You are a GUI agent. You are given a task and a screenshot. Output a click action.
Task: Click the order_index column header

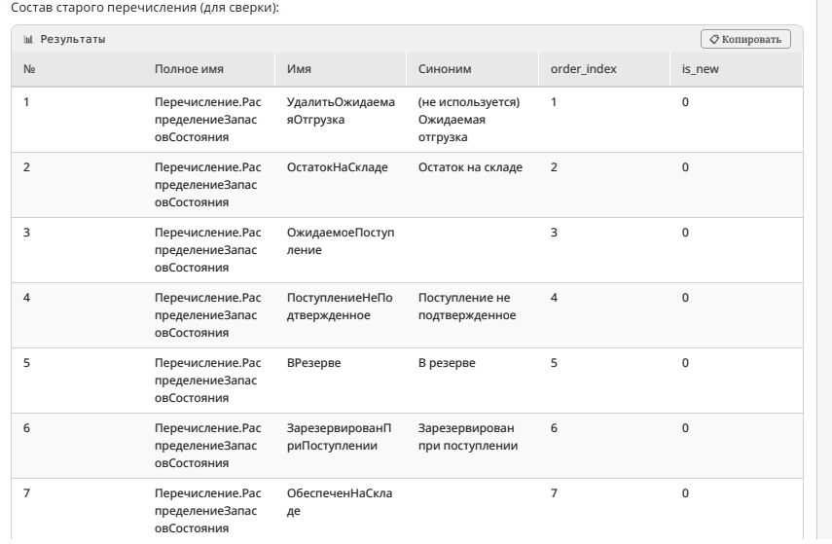(x=604, y=69)
